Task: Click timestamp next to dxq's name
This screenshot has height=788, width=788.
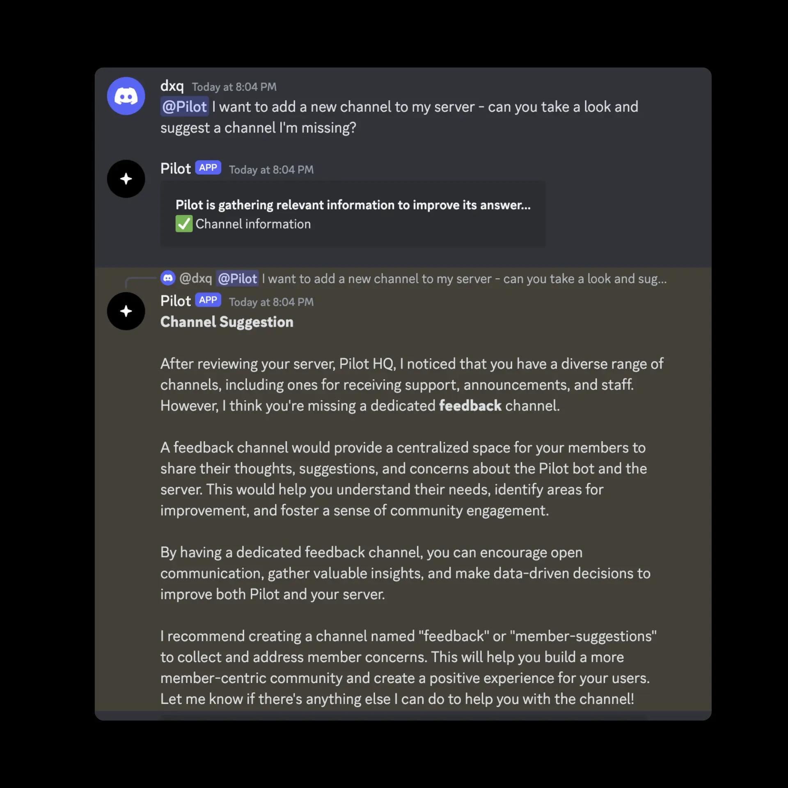Action: pyautogui.click(x=234, y=87)
